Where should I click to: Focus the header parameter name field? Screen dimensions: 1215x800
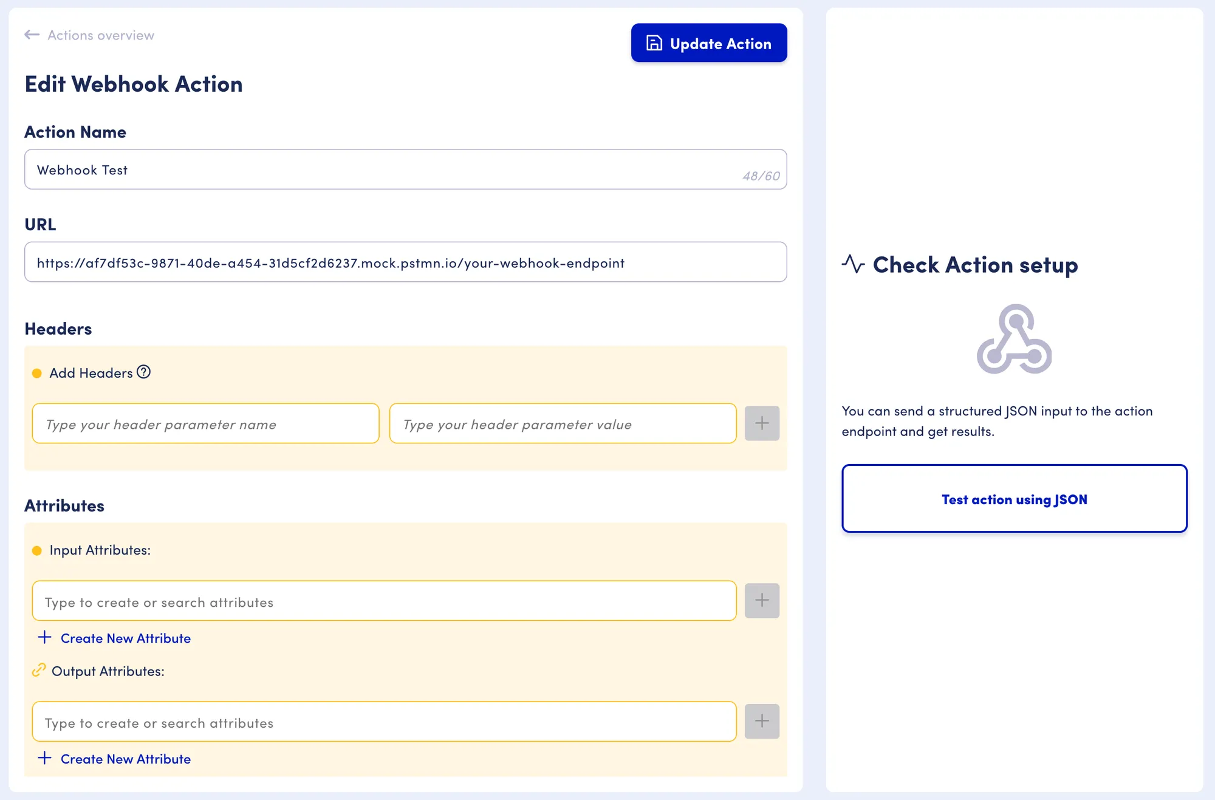tap(205, 423)
